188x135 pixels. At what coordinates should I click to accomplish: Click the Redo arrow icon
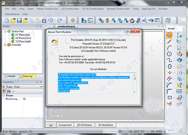click(x=60, y=20)
